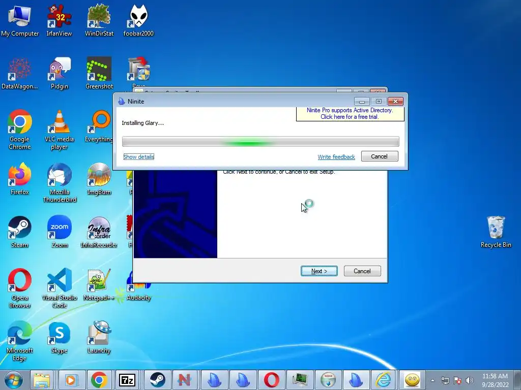Show hidden system tray icons
Image resolution: width=521 pixels, height=390 pixels.
432,380
